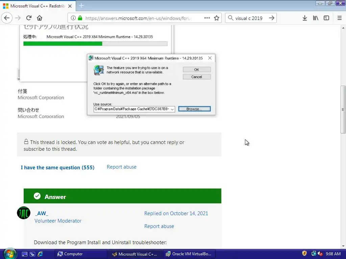Click the volume tray icon
Image resolution: width=346 pixels, height=259 pixels.
coord(320,254)
